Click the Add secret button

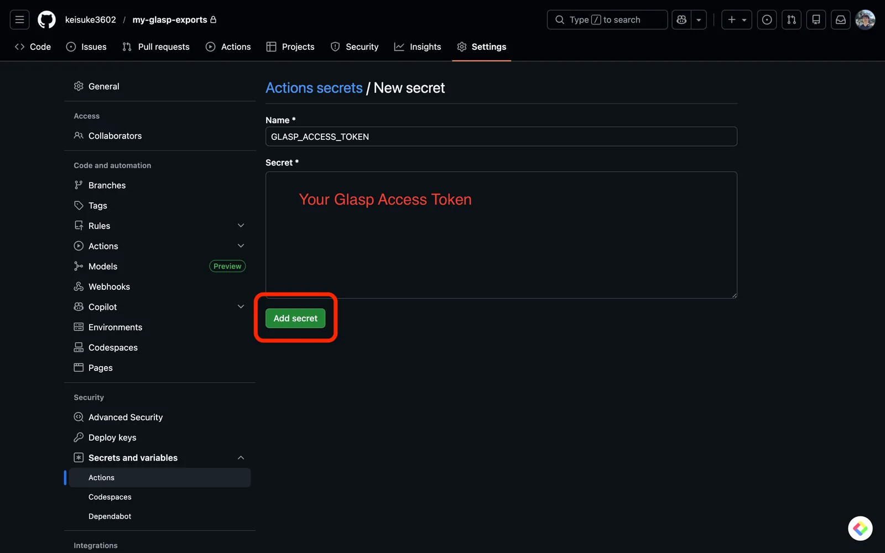click(x=295, y=319)
